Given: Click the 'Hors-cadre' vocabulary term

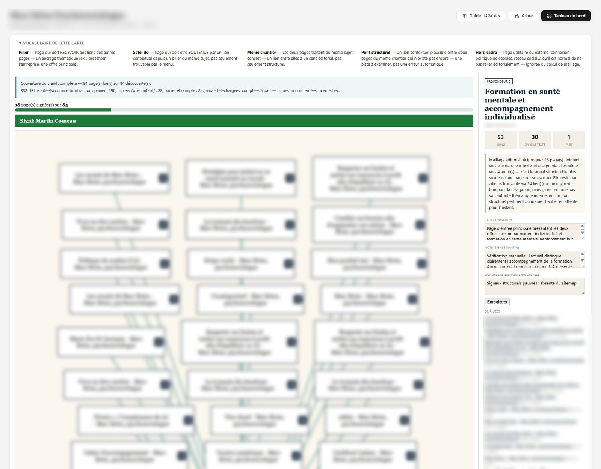Looking at the screenshot, I should point(486,53).
